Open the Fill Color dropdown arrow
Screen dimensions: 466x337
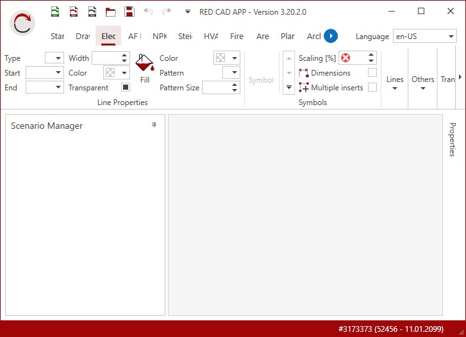tap(235, 58)
